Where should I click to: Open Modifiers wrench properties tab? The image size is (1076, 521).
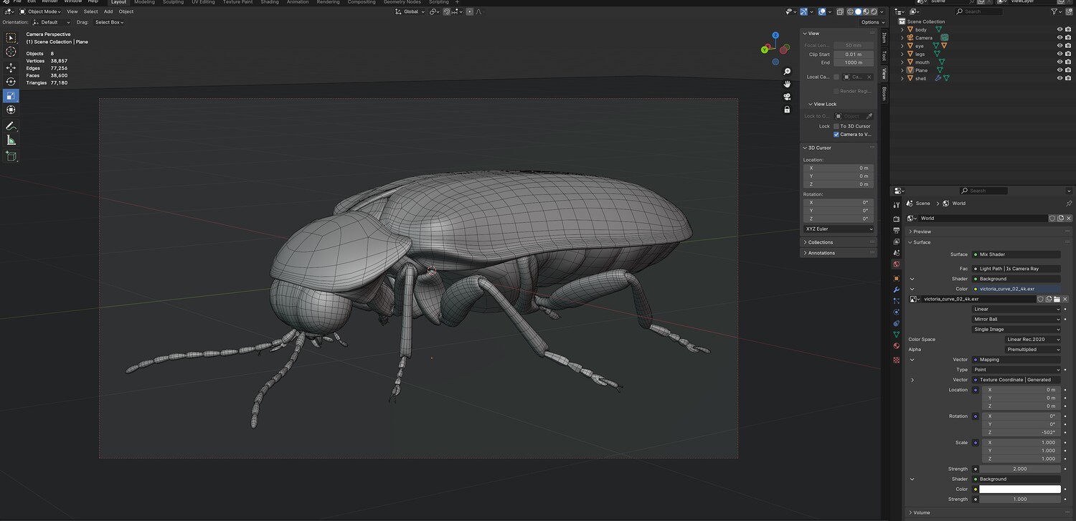click(x=896, y=290)
